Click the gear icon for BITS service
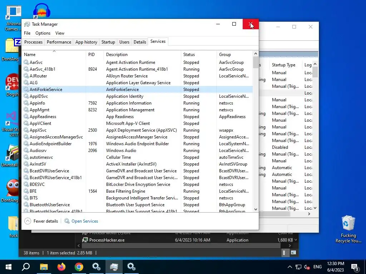Image resolution: width=366 pixels, height=274 pixels. 26,198
